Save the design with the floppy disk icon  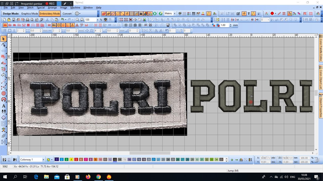(14, 19)
